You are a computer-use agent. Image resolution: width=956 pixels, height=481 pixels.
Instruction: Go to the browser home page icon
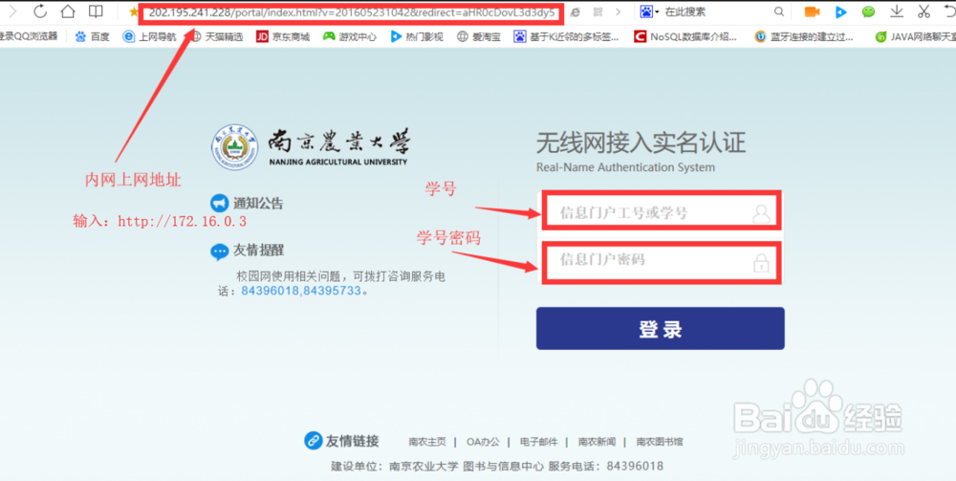68,11
